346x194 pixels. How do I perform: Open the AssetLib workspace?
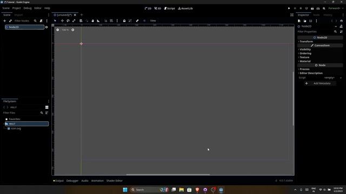[185, 9]
